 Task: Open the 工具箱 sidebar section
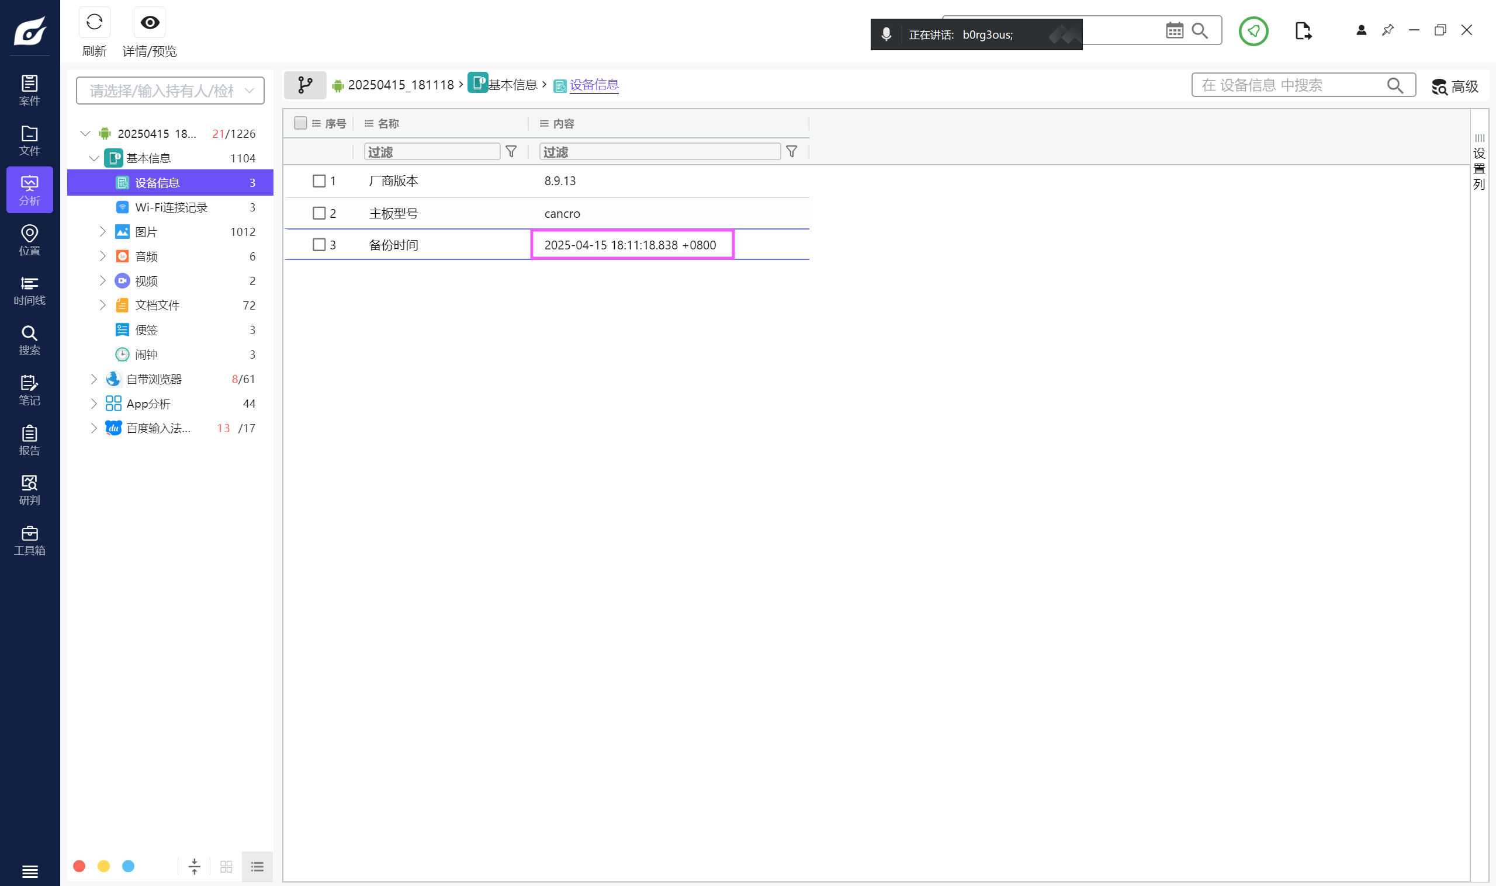pos(29,540)
